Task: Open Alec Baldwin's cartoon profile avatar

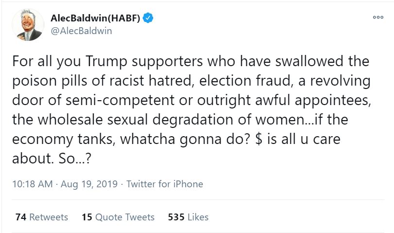Action: click(x=27, y=25)
